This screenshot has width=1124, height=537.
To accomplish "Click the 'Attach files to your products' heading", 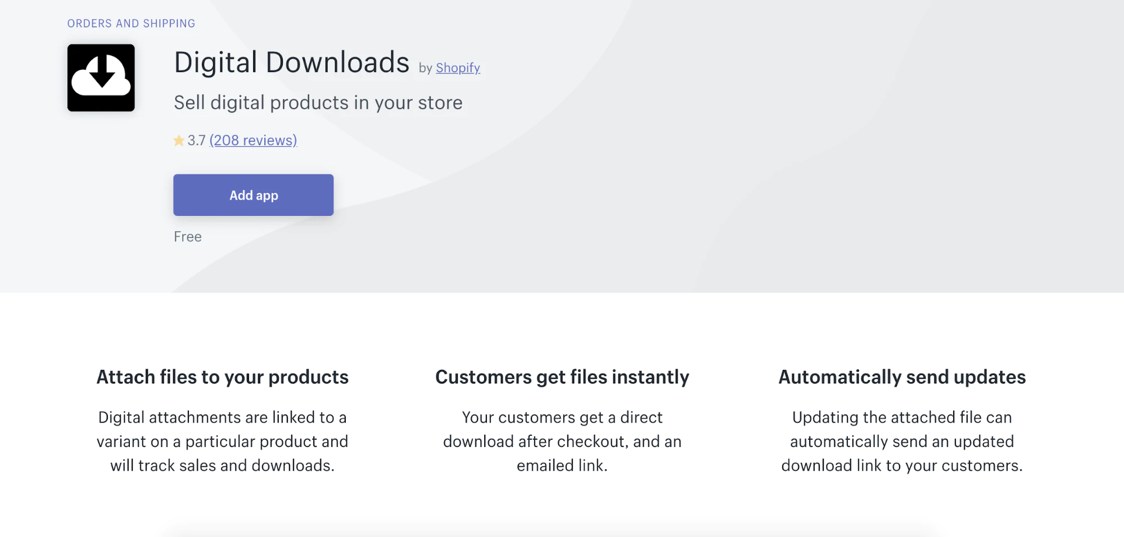I will [x=223, y=377].
